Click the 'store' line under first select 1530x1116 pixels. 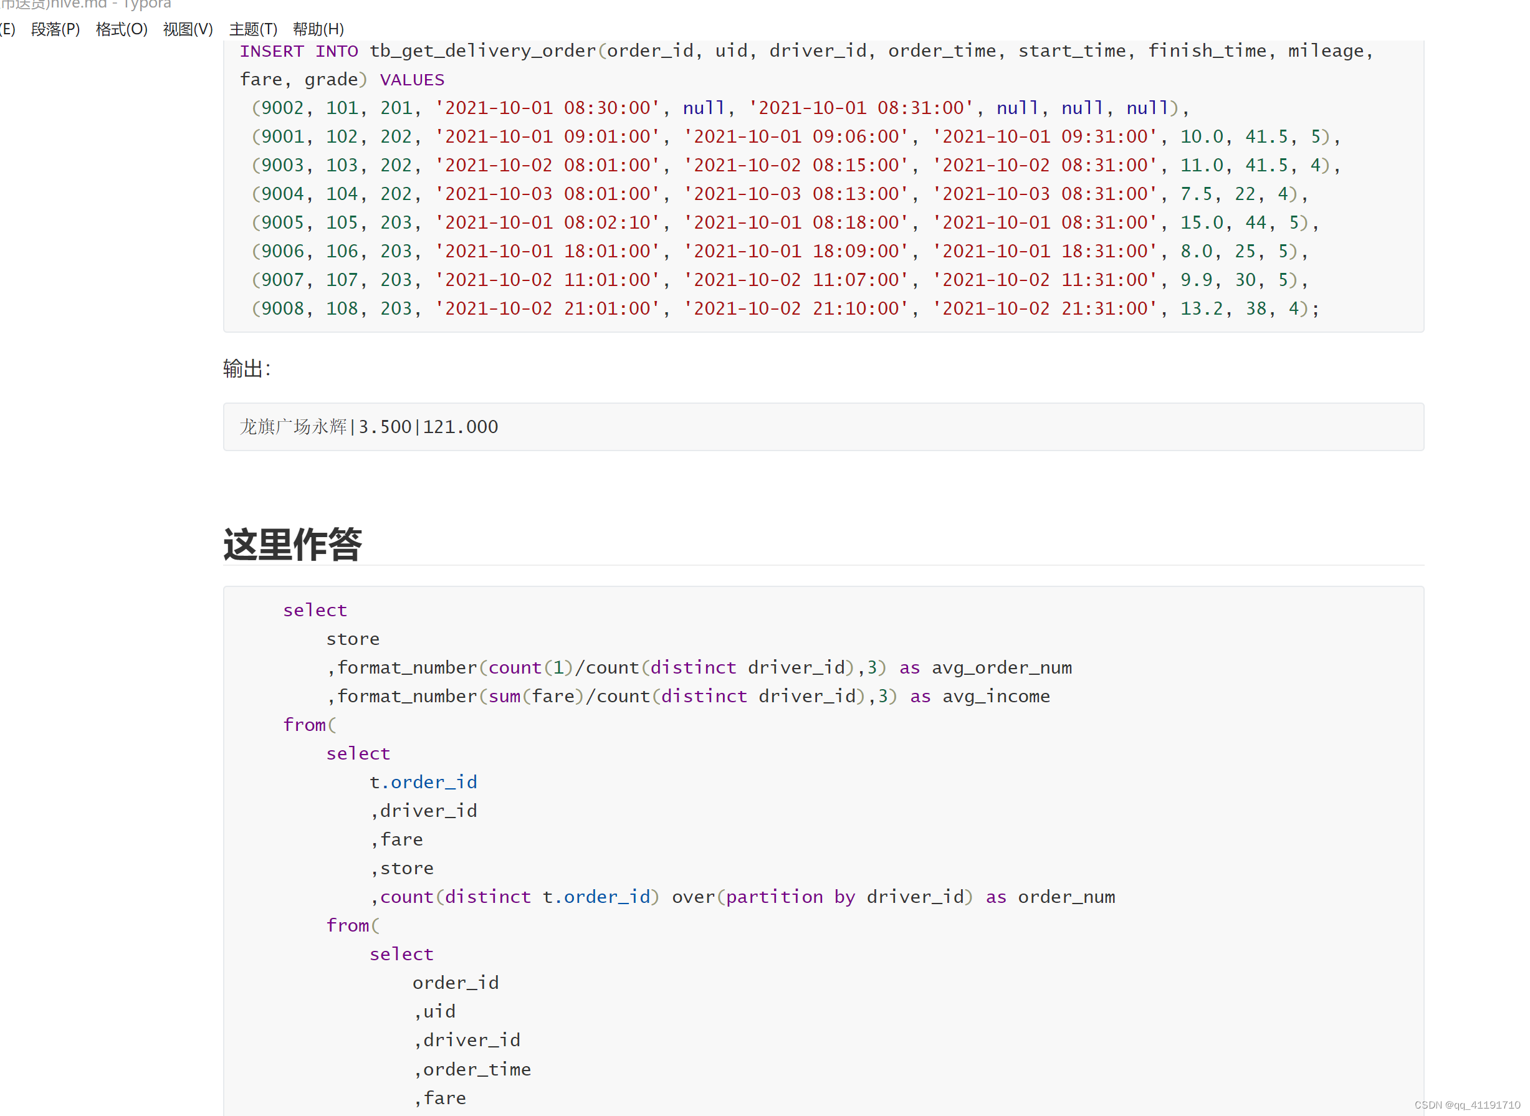point(353,639)
